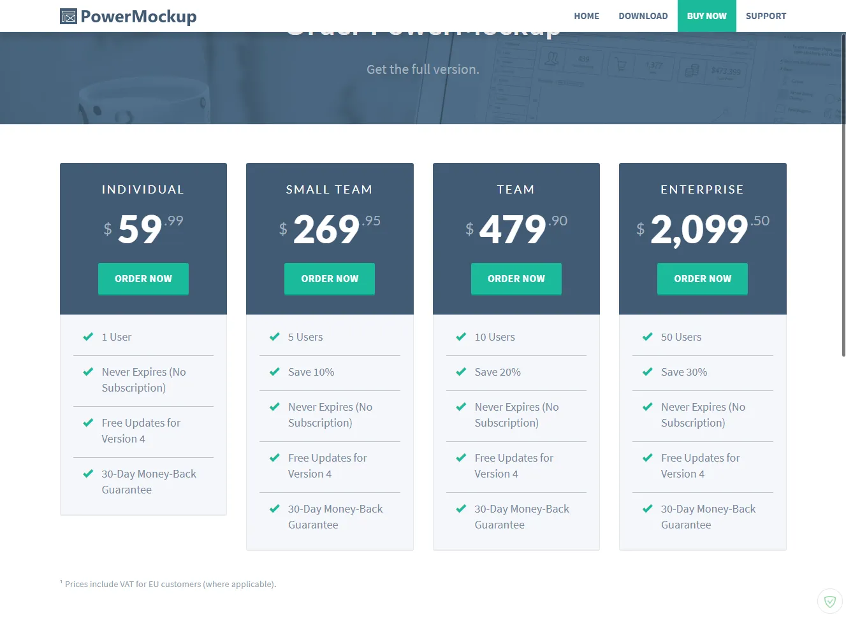Click checkmark icon next to Save 20%

(x=461, y=372)
